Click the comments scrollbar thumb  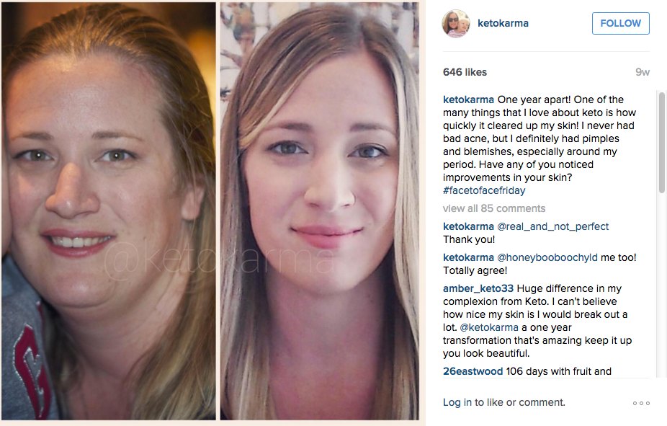(661, 143)
